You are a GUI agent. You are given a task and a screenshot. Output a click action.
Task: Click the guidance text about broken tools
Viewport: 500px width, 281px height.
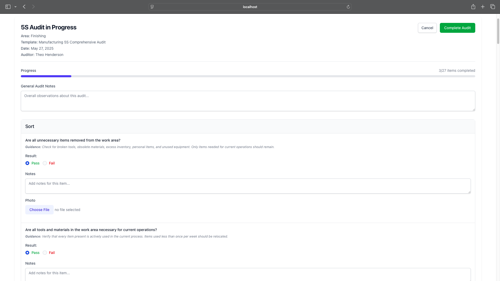150,147
